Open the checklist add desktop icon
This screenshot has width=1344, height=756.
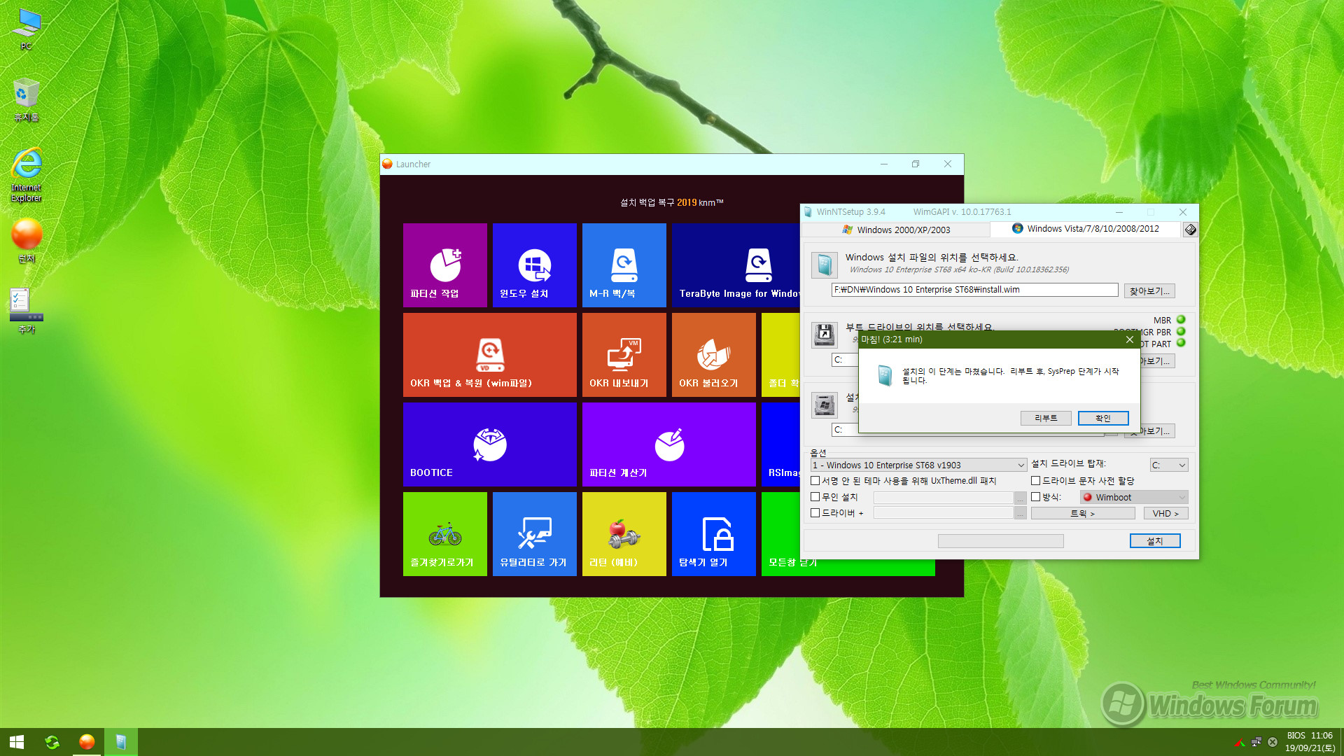(26, 311)
